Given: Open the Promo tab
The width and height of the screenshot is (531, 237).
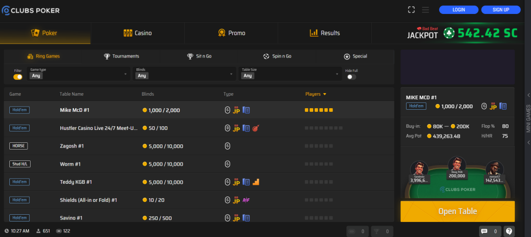Looking at the screenshot, I should 232,33.
